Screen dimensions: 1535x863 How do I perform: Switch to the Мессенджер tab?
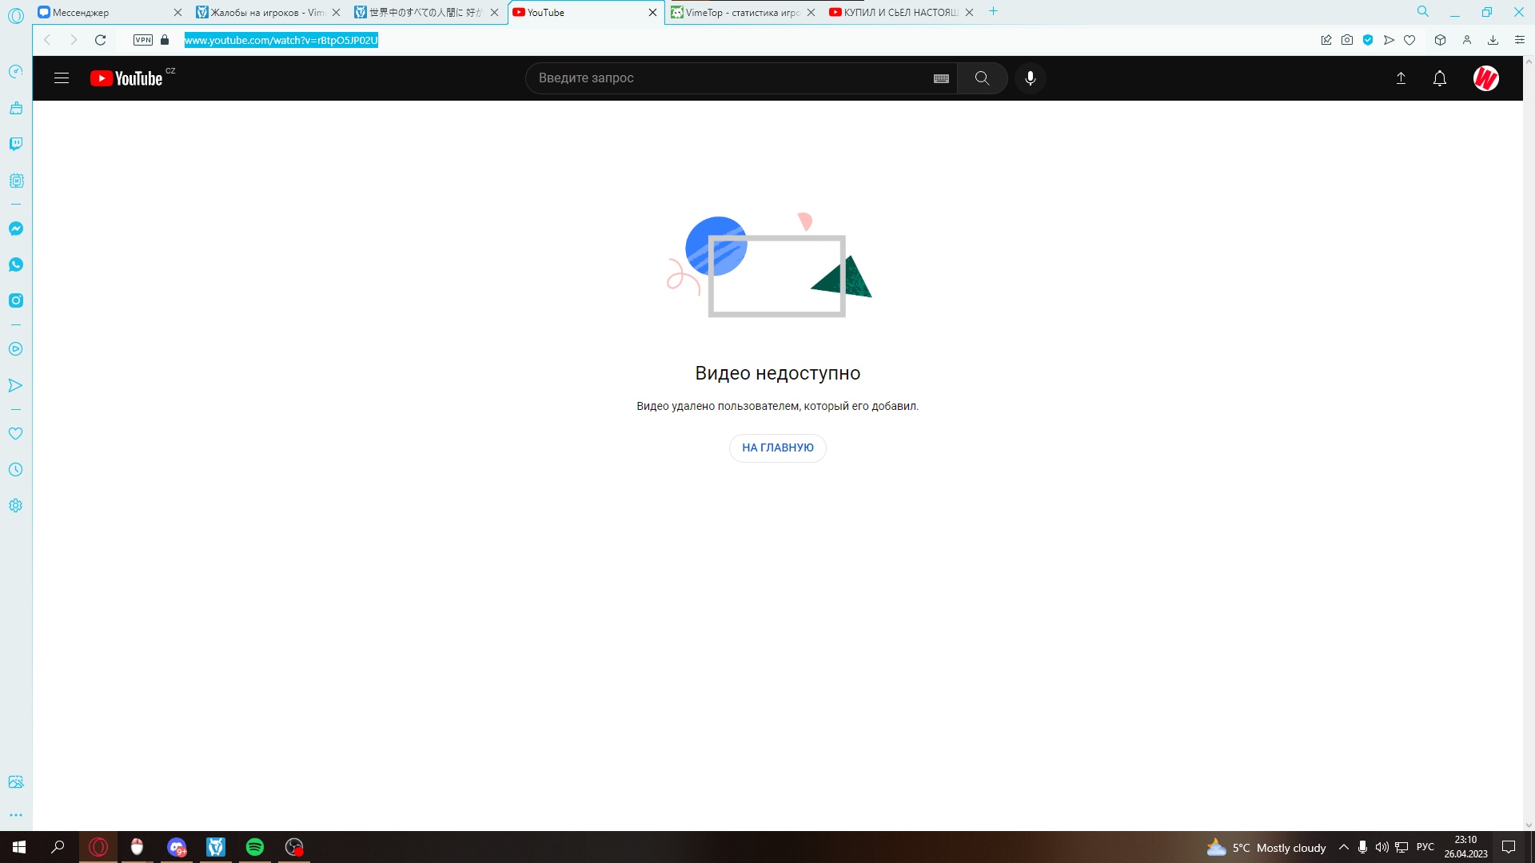point(104,12)
